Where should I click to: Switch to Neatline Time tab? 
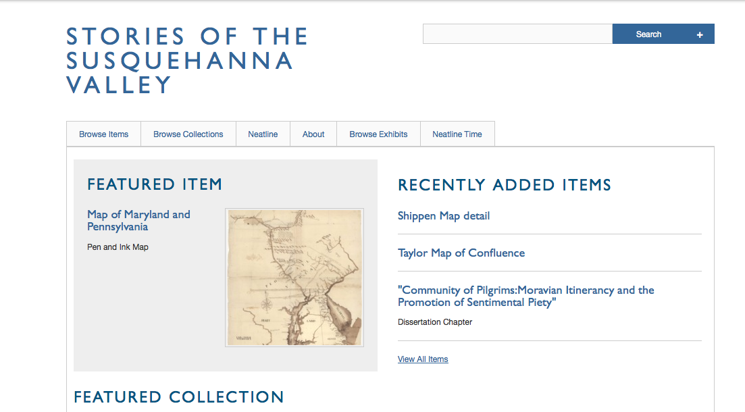pyautogui.click(x=457, y=134)
